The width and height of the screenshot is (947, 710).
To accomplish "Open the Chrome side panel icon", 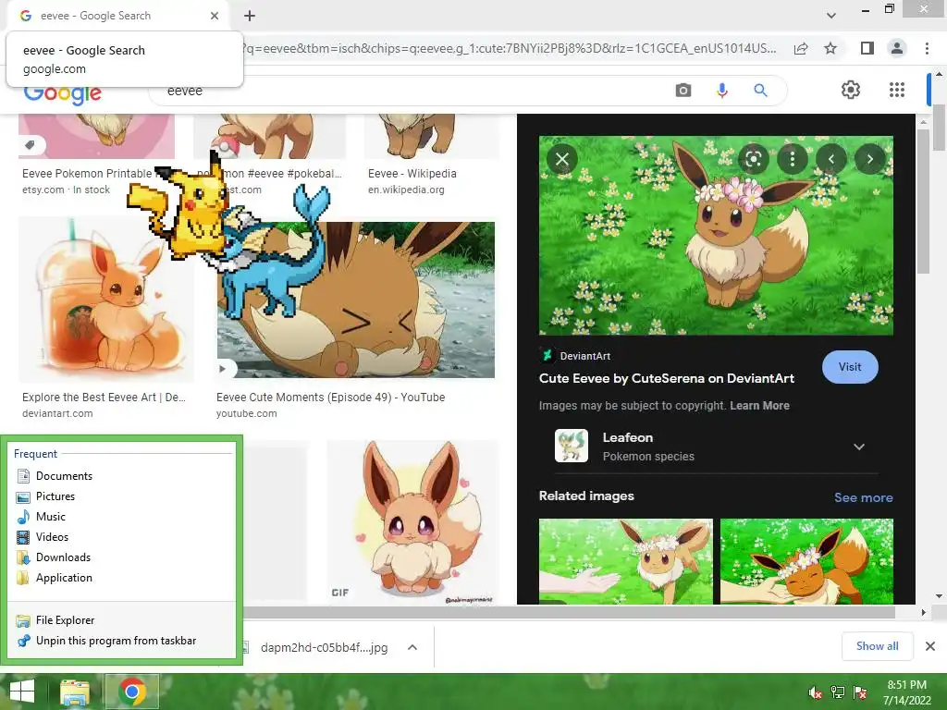I will (x=867, y=48).
